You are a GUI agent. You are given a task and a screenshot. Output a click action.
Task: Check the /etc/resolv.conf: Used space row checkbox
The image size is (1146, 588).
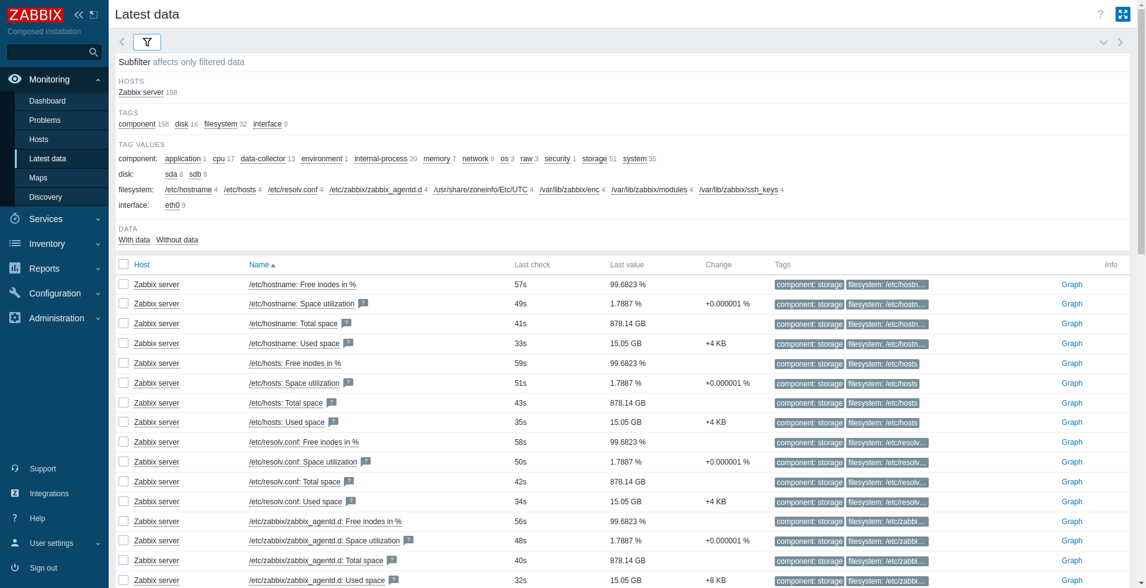coord(124,501)
